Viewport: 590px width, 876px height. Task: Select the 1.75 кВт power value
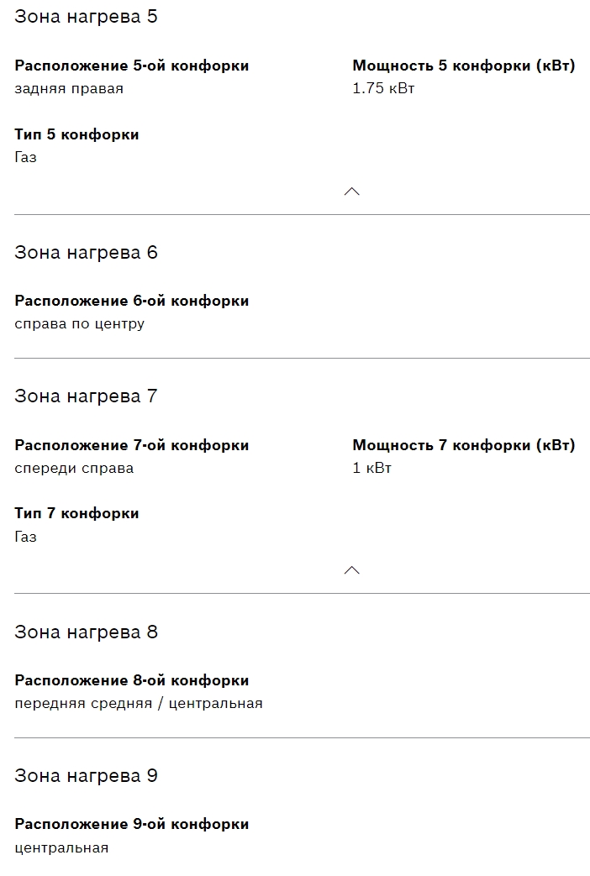coord(383,89)
